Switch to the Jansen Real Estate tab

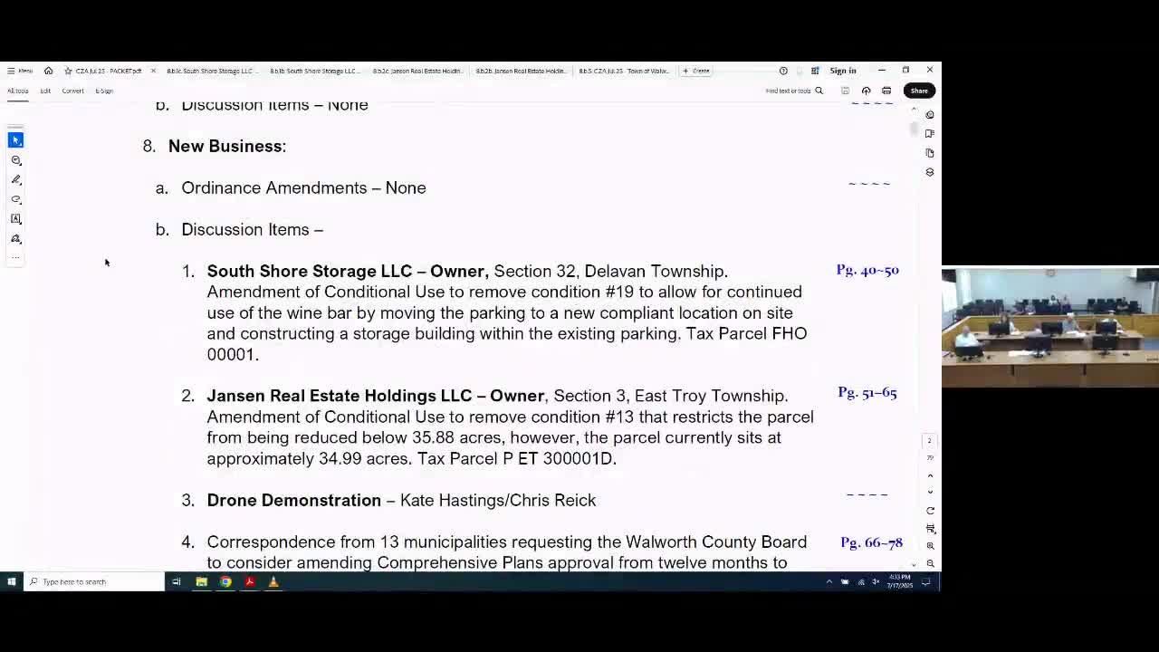[x=417, y=71]
